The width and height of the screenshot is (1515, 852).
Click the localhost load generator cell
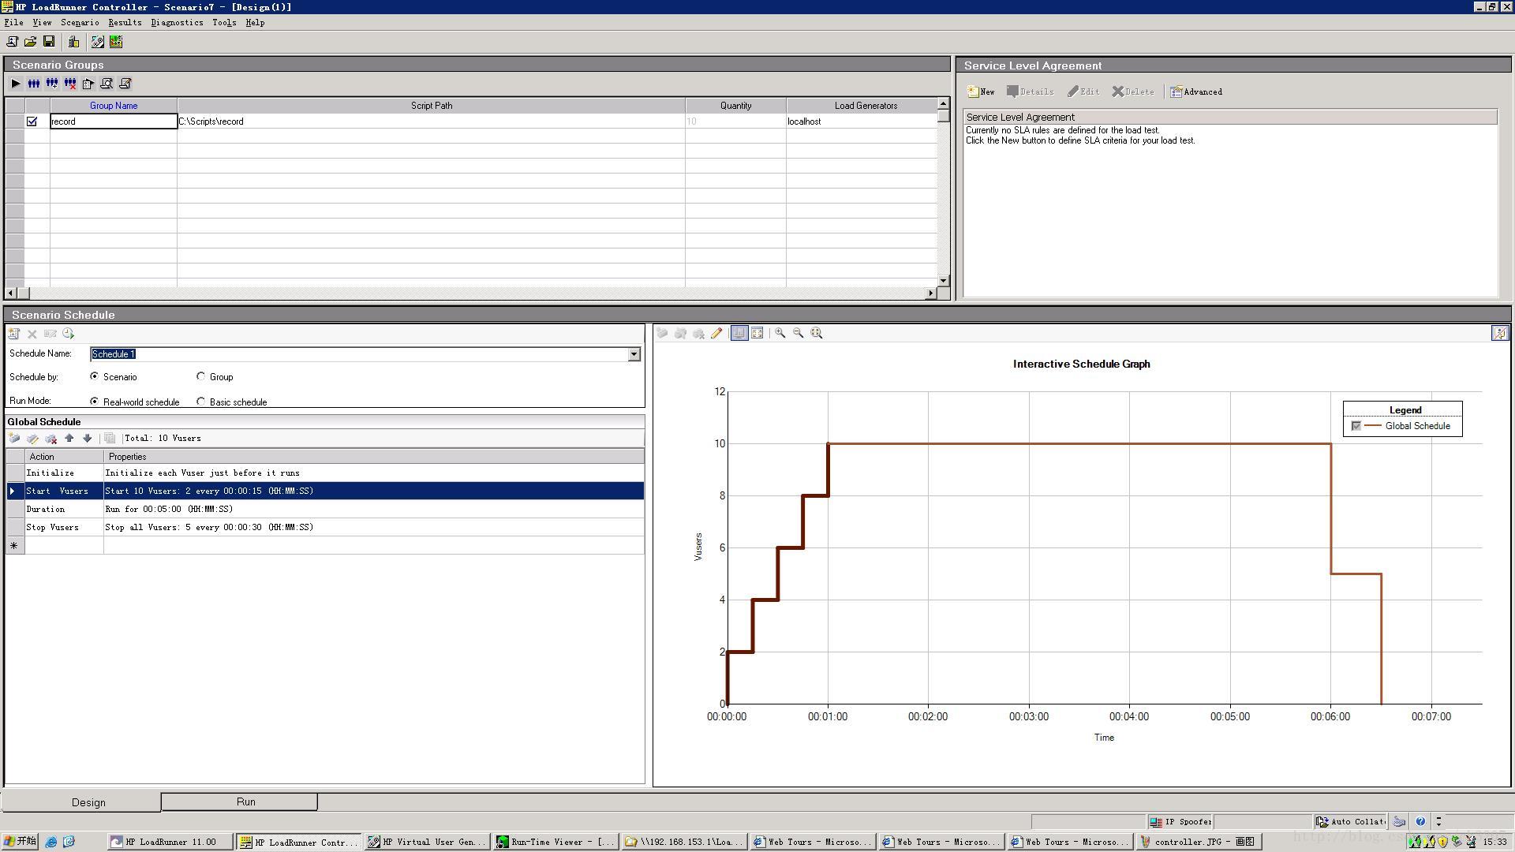point(862,121)
